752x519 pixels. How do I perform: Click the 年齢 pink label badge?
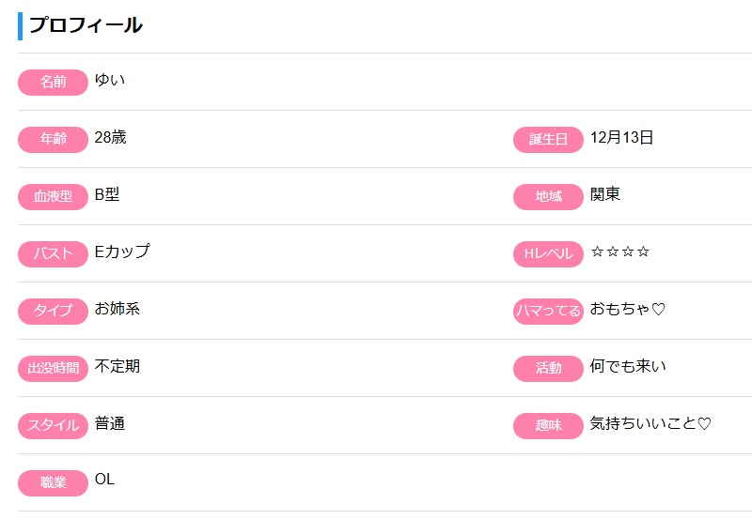[x=53, y=140]
